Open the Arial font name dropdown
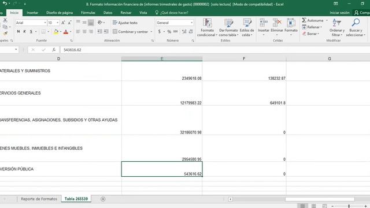Image resolution: width=370 pixels, height=208 pixels. click(45, 23)
